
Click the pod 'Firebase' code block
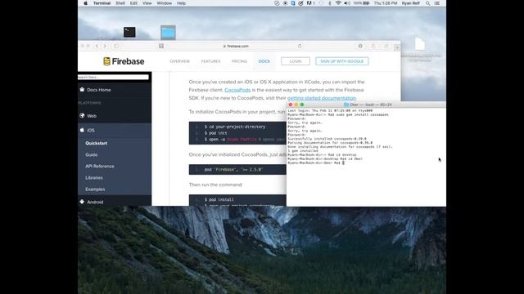click(237, 169)
